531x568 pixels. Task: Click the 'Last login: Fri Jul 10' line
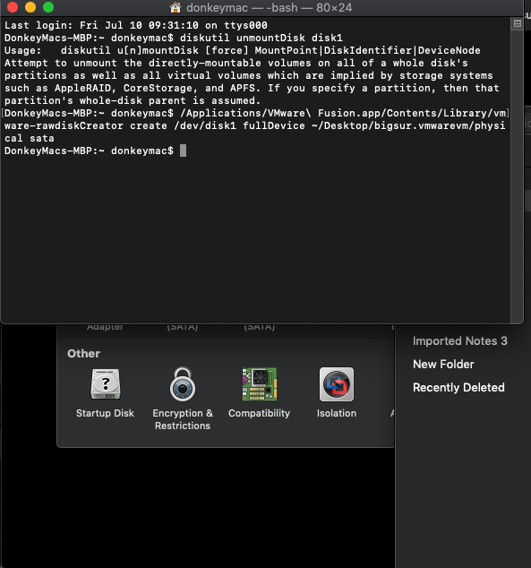point(136,25)
